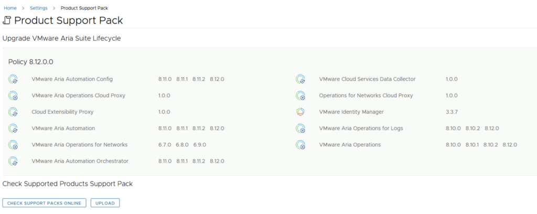Go to Home via breadcrumb

tap(10, 8)
